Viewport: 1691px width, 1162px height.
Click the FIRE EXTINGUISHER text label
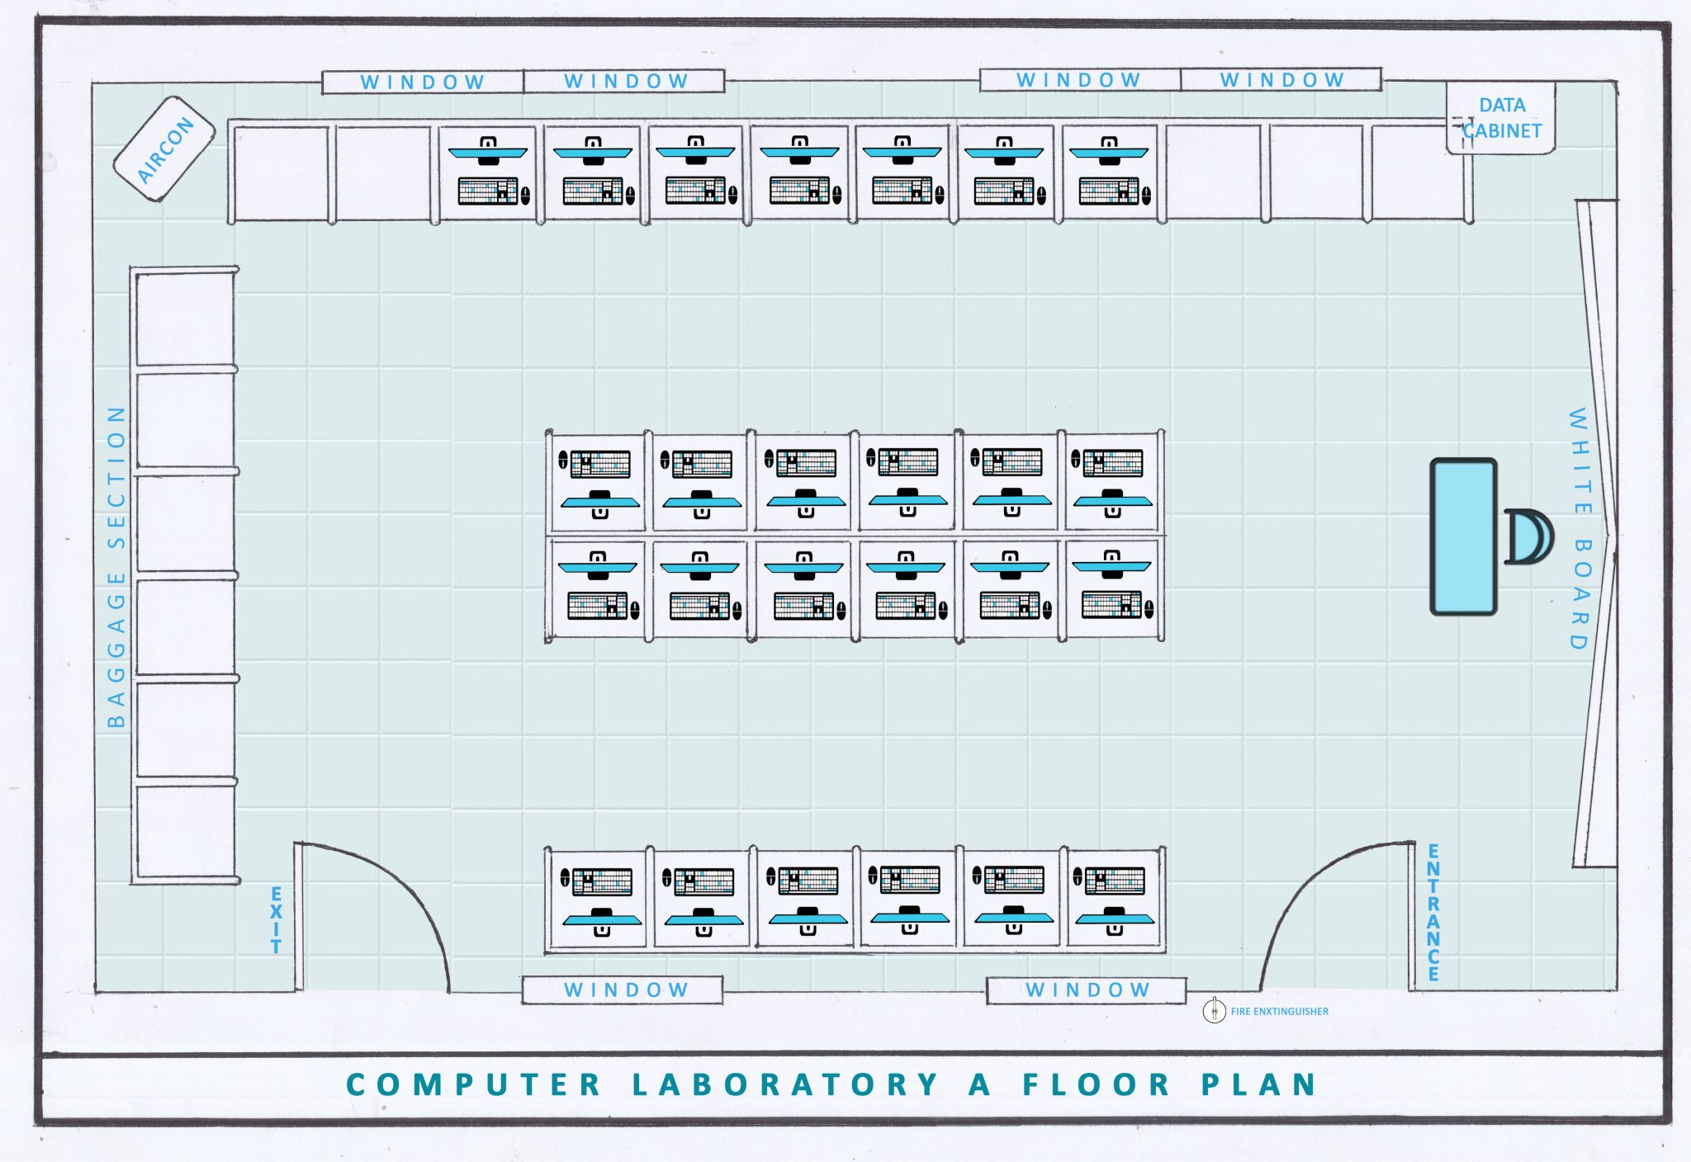tap(1279, 1011)
